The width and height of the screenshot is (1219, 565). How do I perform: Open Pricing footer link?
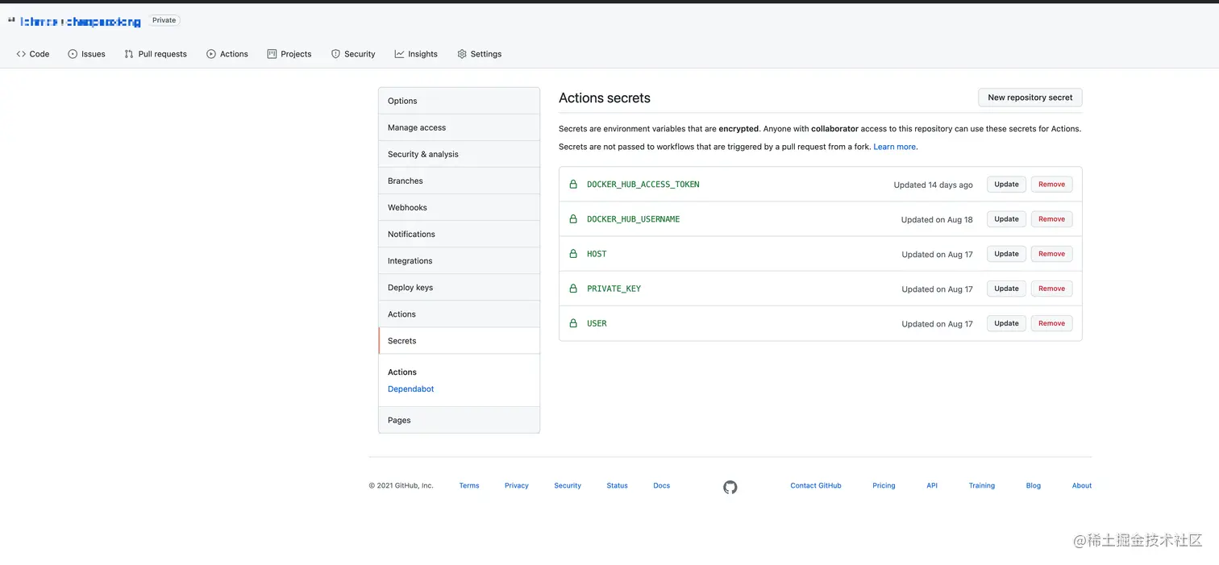coord(884,485)
